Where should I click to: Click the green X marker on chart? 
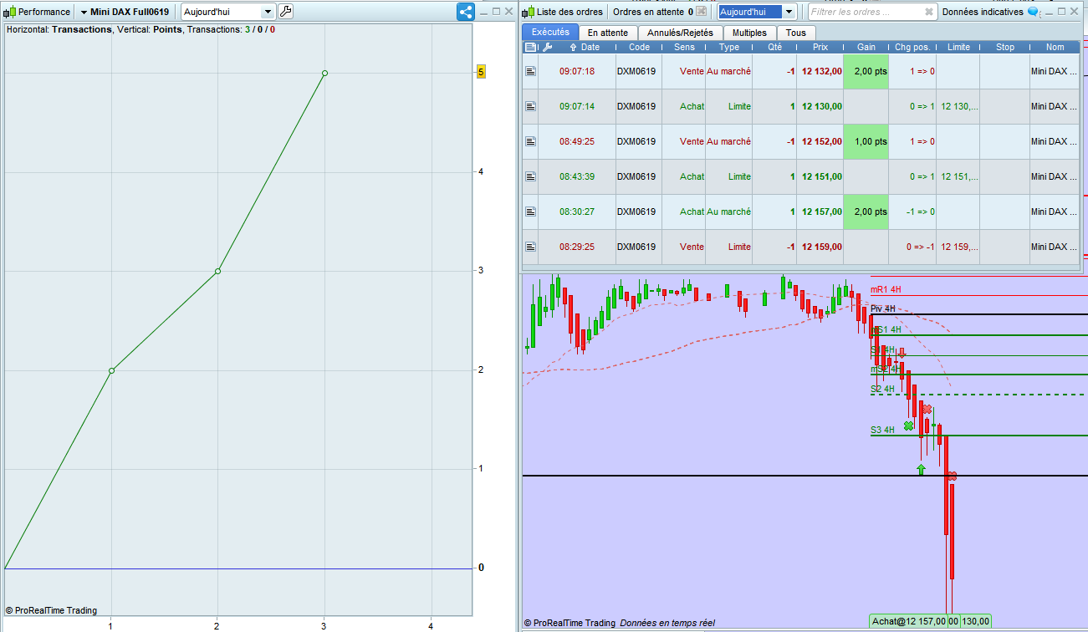pos(909,426)
